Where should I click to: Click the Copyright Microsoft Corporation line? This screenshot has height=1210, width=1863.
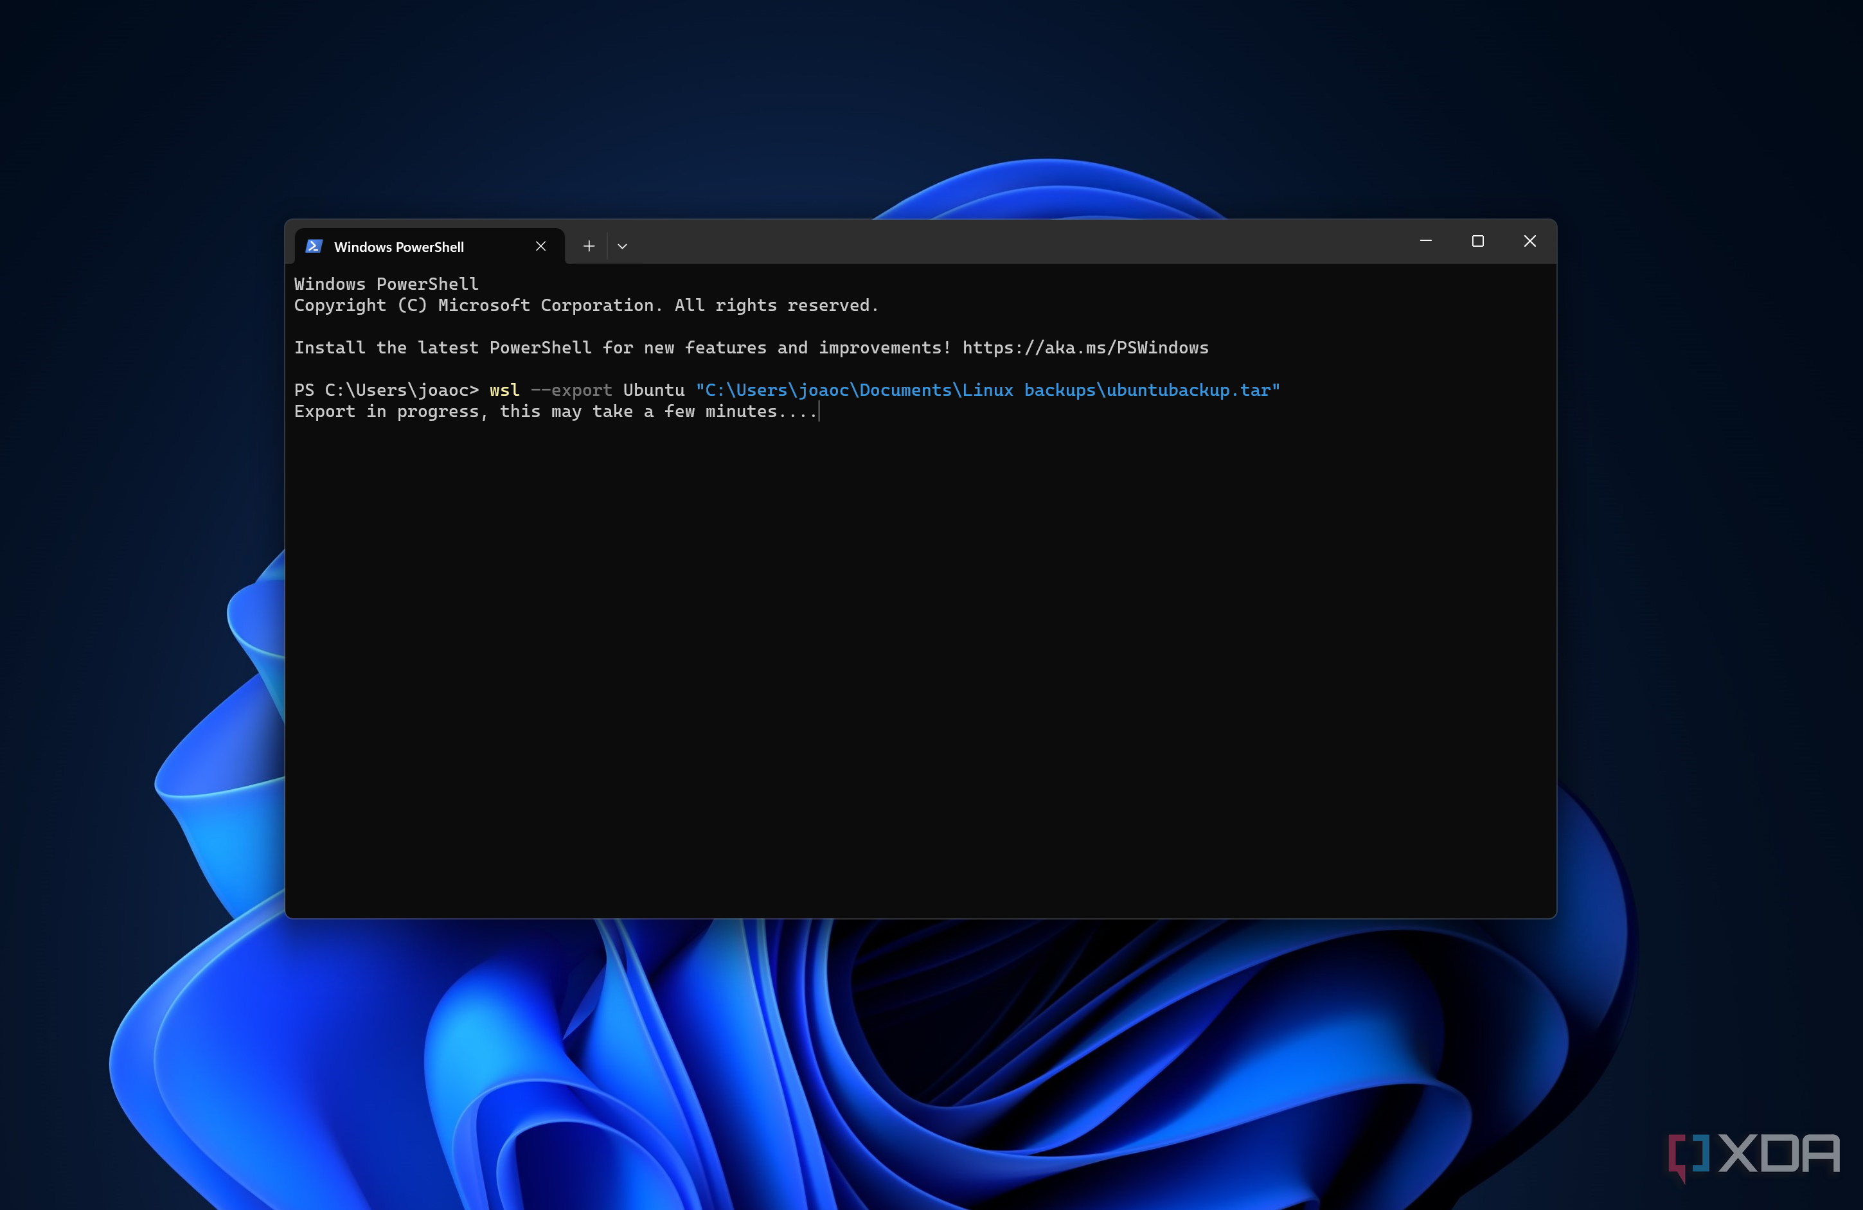click(x=585, y=305)
